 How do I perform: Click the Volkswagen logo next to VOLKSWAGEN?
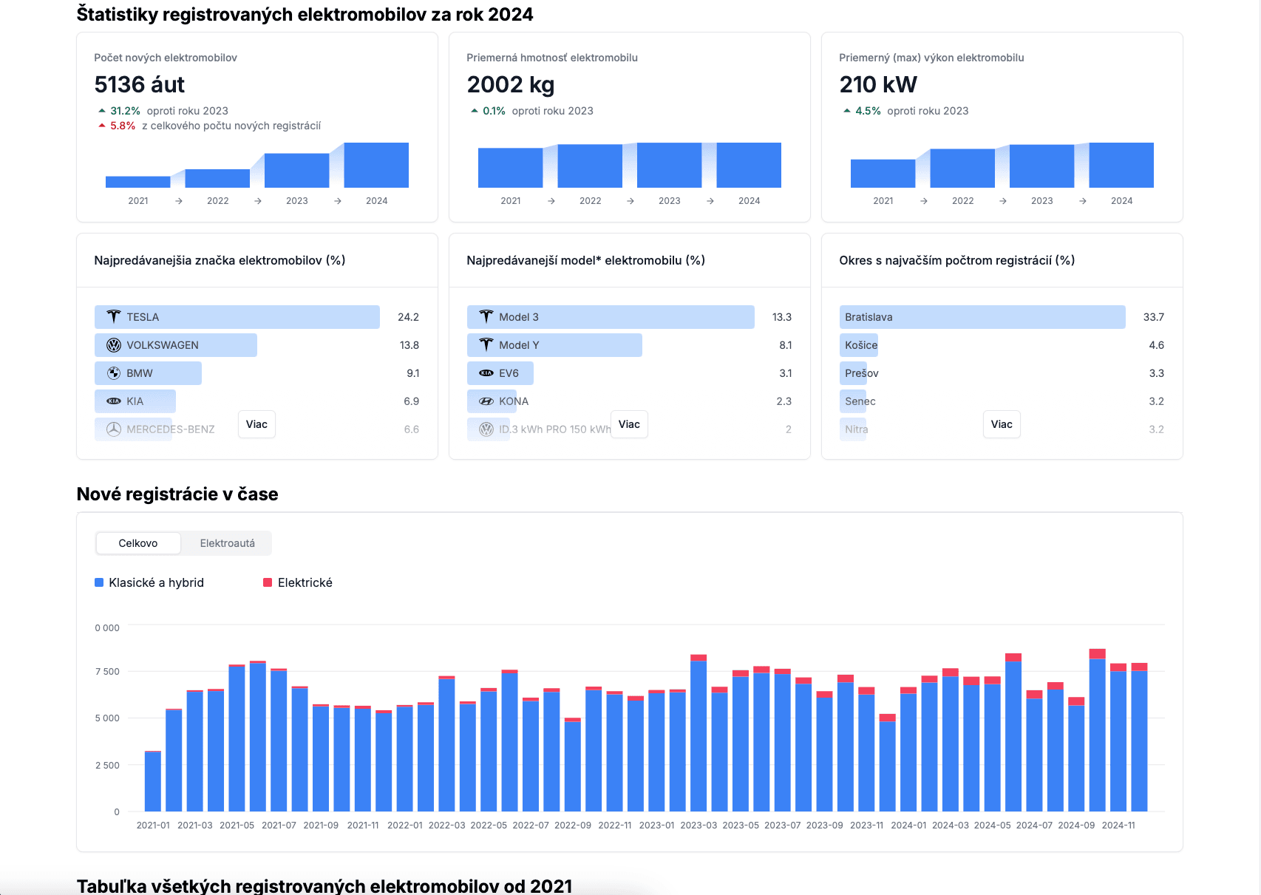pos(114,345)
